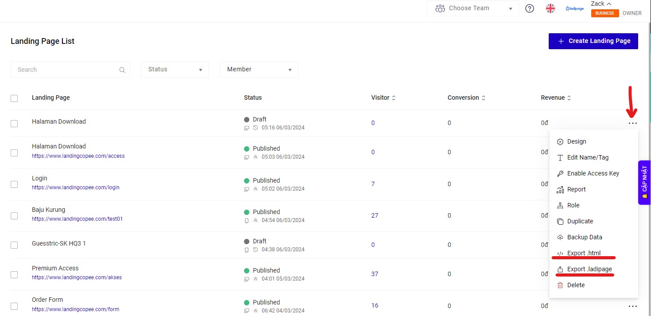The width and height of the screenshot is (651, 316).
Task: Choose Backup Data menu entry
Action: [593, 238]
